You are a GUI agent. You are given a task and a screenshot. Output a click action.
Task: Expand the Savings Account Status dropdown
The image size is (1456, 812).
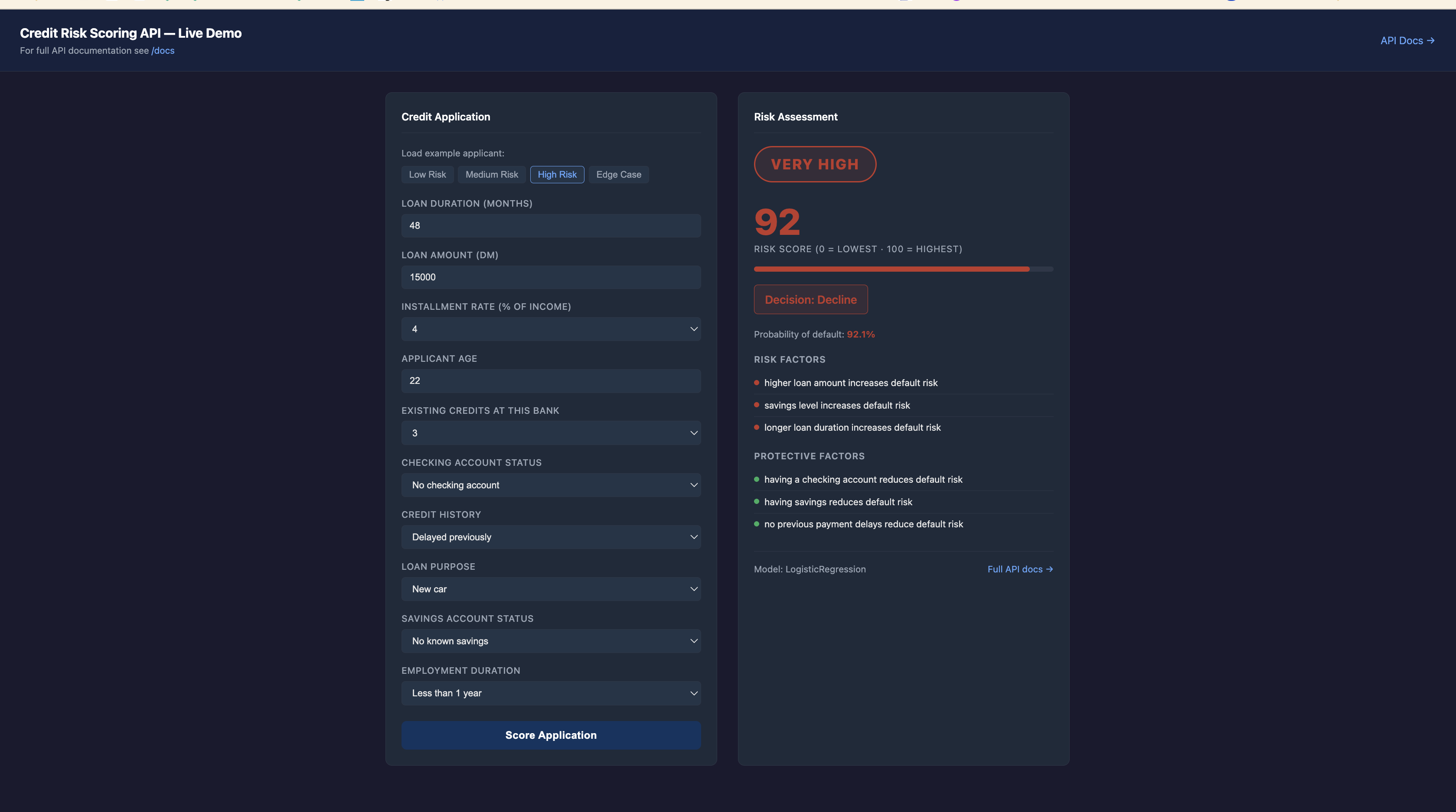click(x=551, y=641)
